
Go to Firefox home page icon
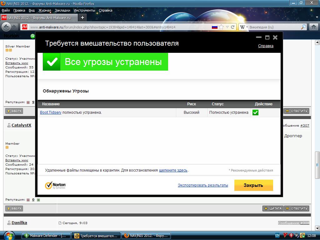pyautogui.click(x=314, y=27)
